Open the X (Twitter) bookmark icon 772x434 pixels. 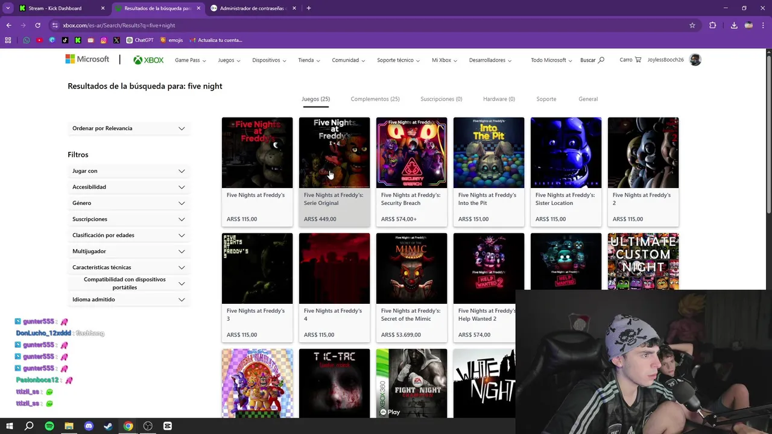[116, 40]
